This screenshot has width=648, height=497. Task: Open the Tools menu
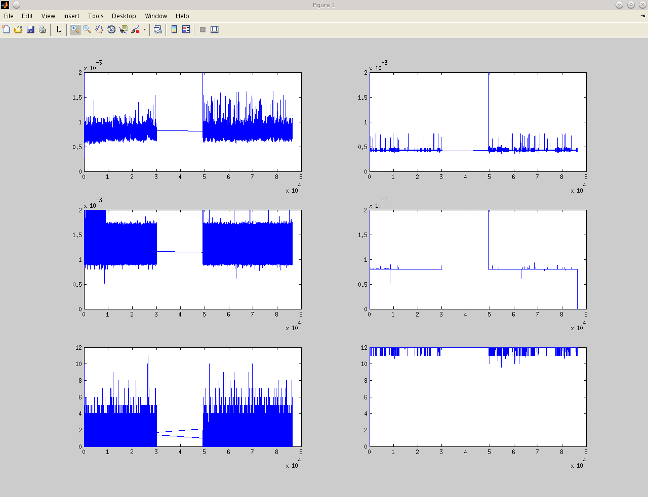point(95,16)
